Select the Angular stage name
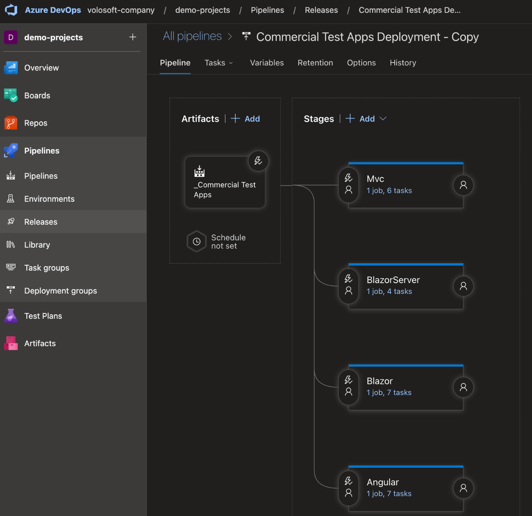This screenshot has height=516, width=532. [382, 482]
